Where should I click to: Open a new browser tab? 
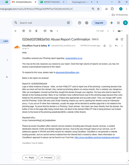coord(97,2)
